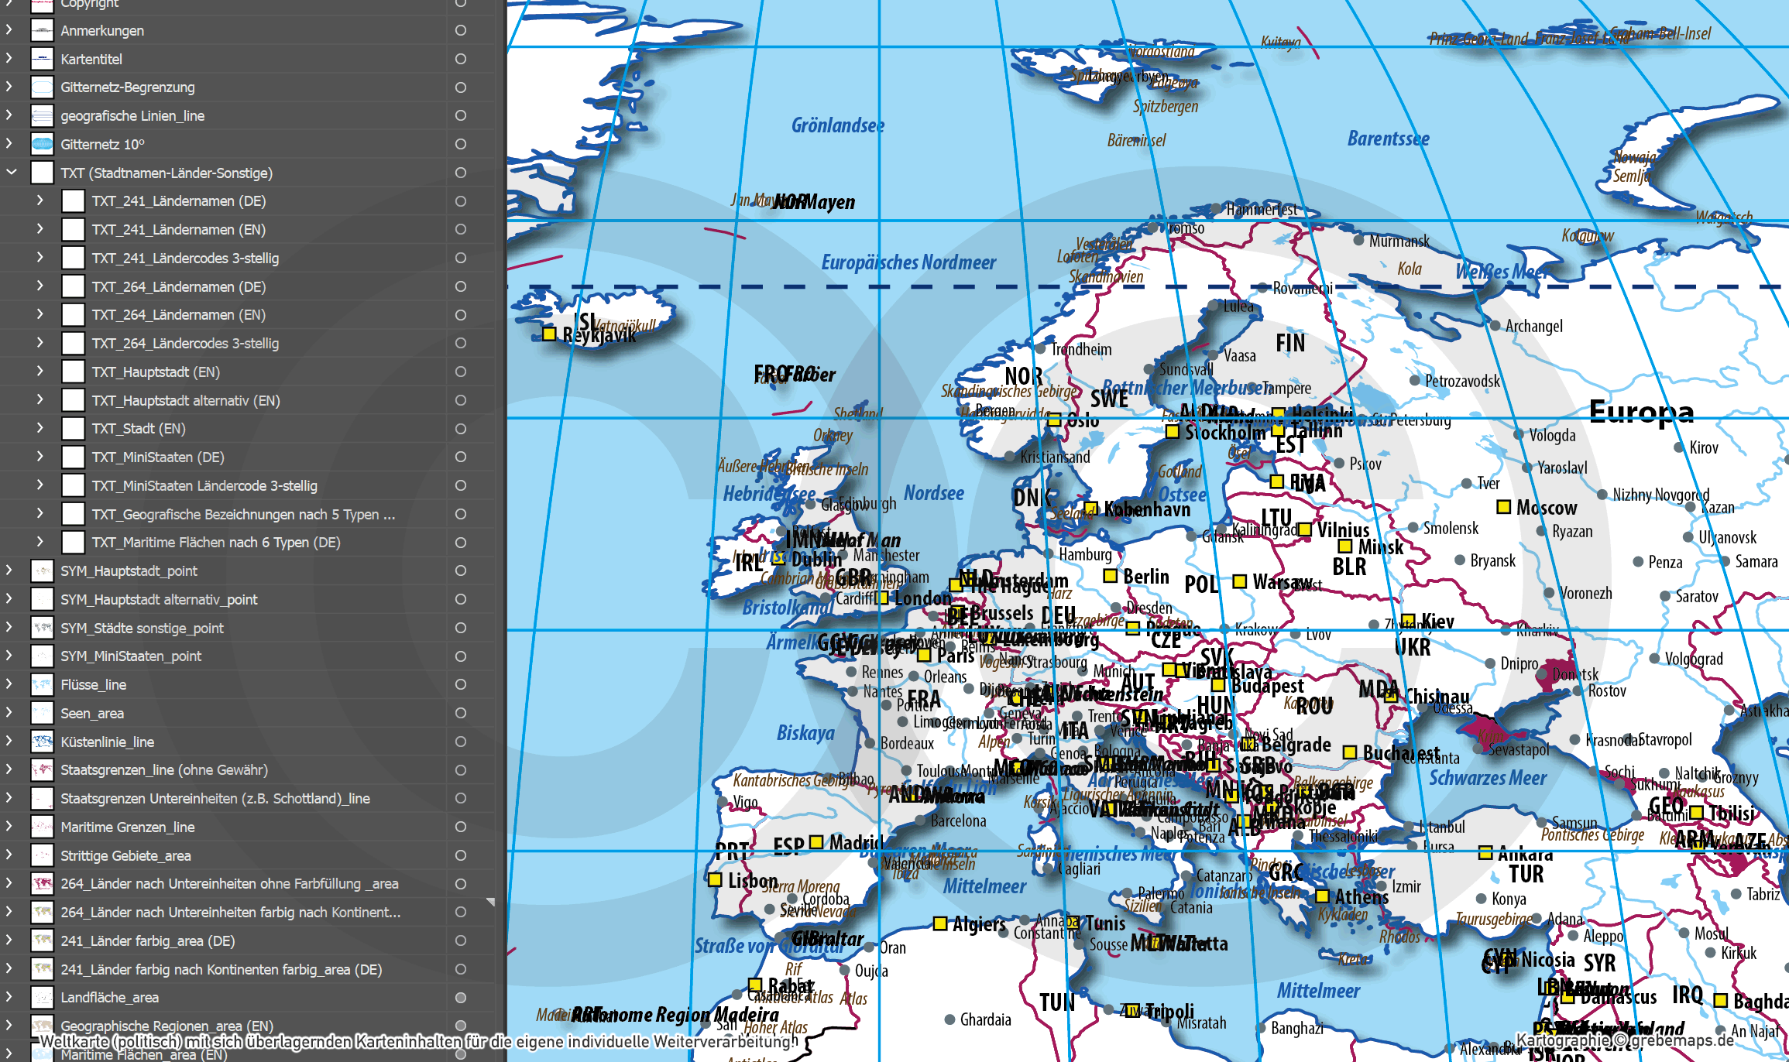The width and height of the screenshot is (1789, 1062).
Task: Select the geografische Linien_line layer name
Action: pos(132,115)
